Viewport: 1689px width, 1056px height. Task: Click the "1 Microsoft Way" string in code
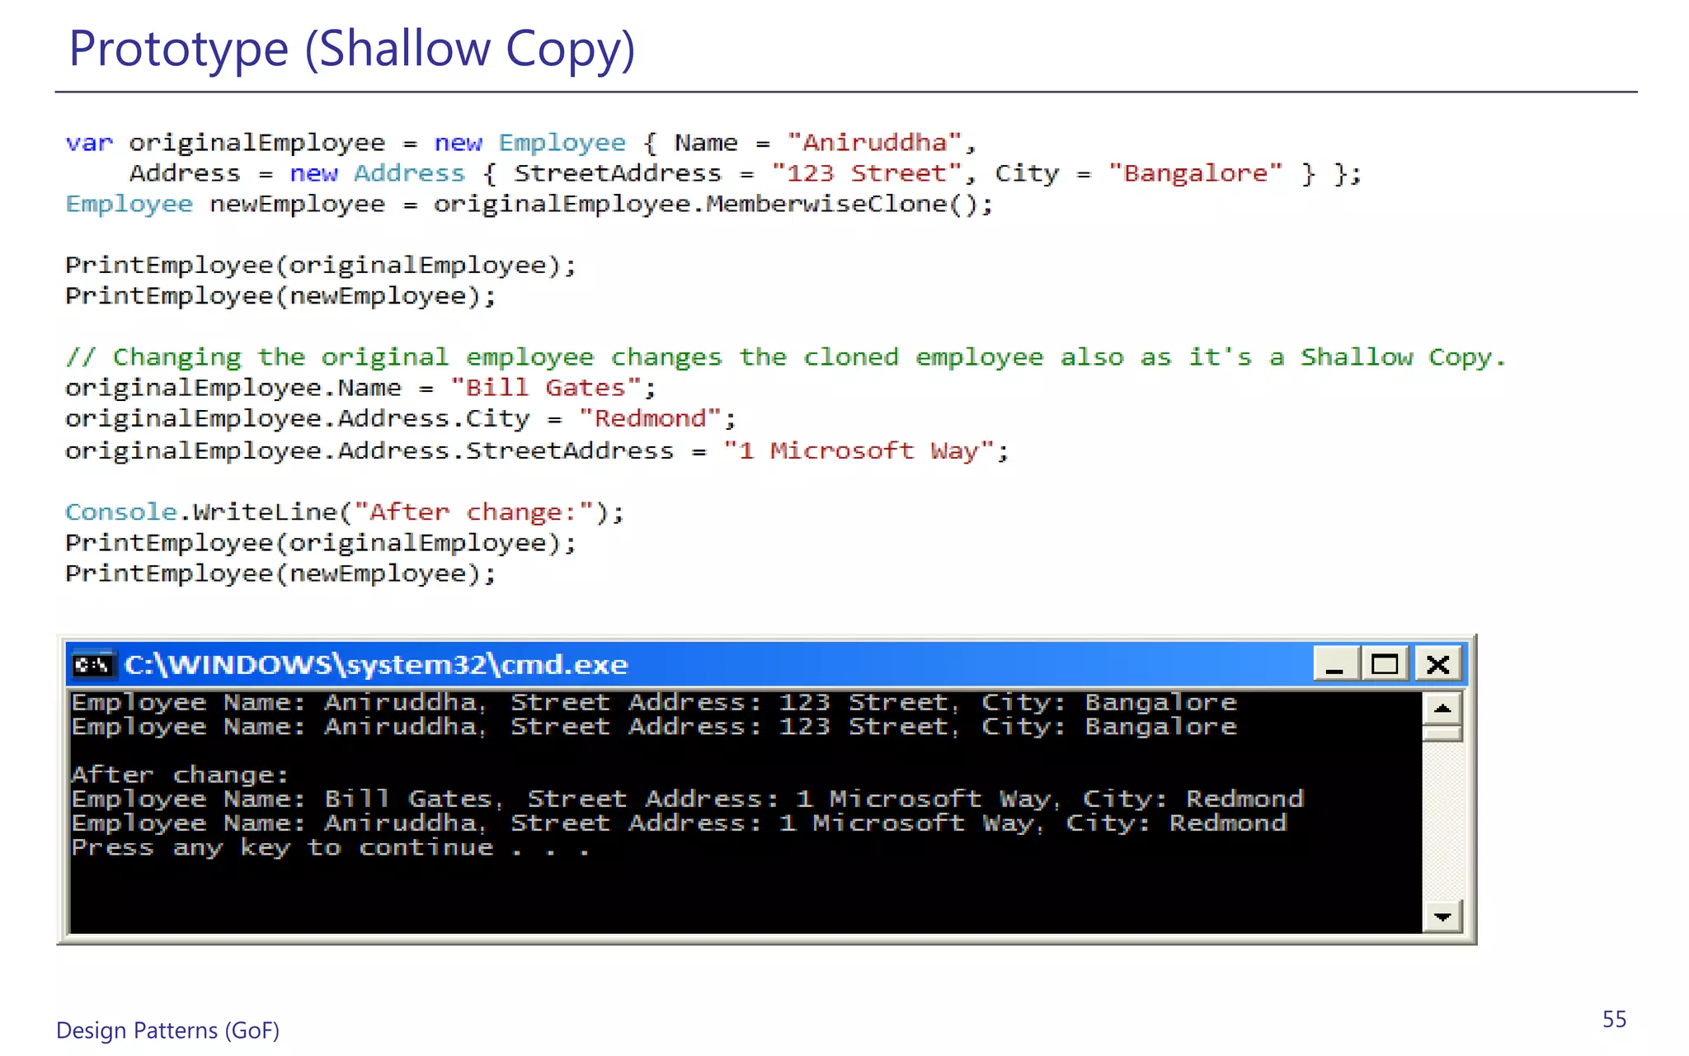(858, 451)
